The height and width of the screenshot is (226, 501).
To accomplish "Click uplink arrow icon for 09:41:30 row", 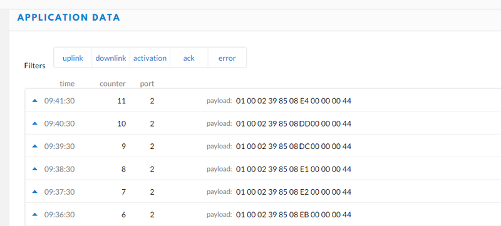I will pos(35,101).
